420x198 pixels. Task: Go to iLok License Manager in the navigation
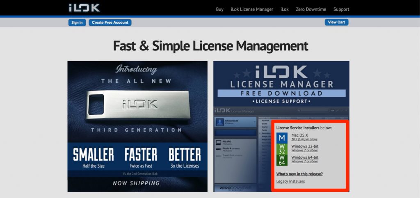(x=252, y=9)
